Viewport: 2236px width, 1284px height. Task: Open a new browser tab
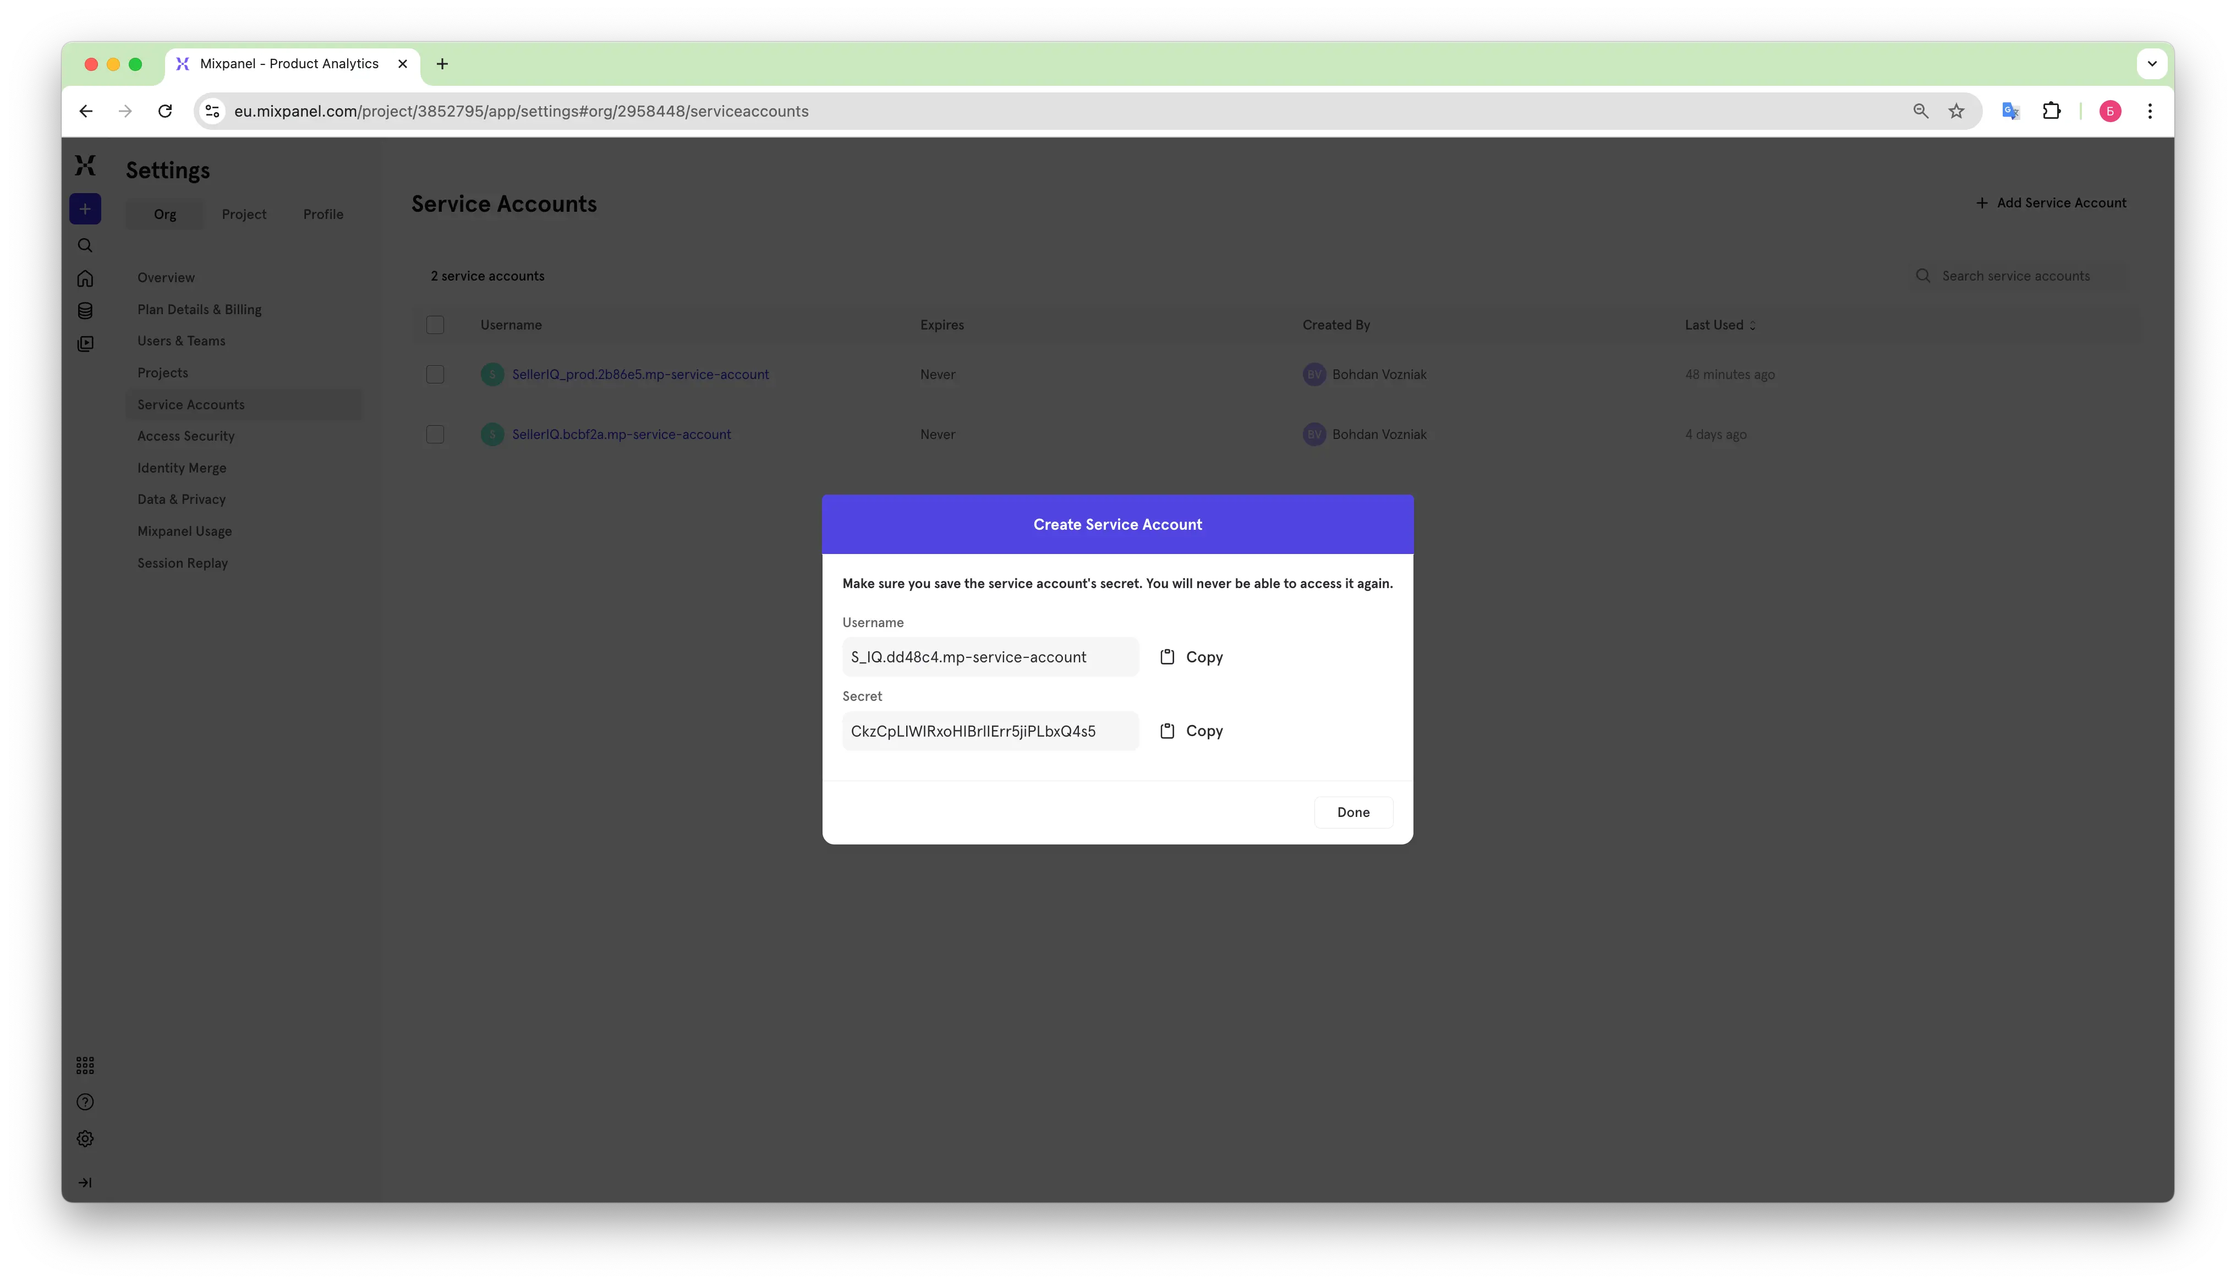coord(442,63)
